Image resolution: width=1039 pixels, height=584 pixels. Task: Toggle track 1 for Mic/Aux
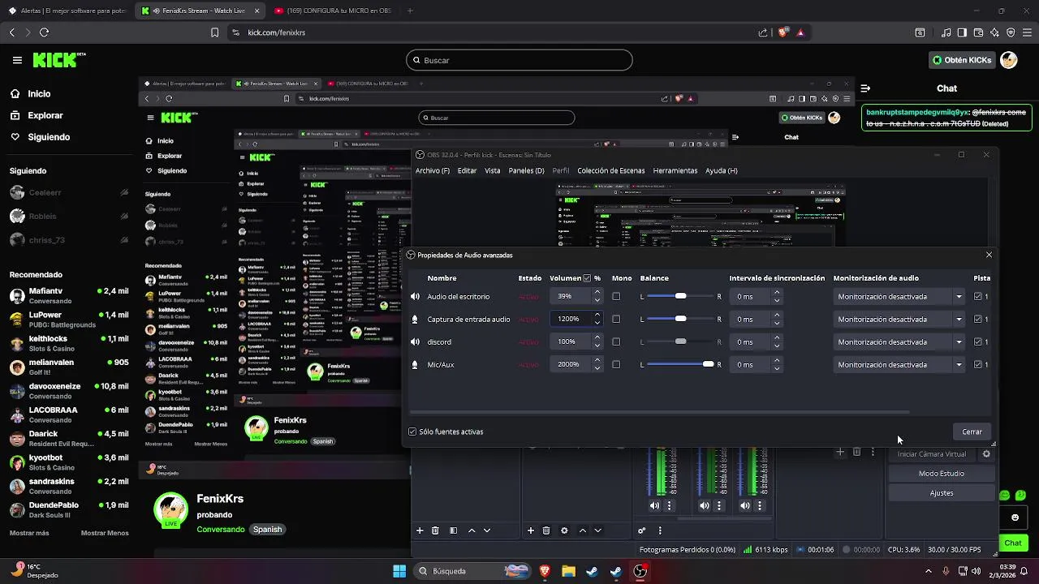(977, 365)
